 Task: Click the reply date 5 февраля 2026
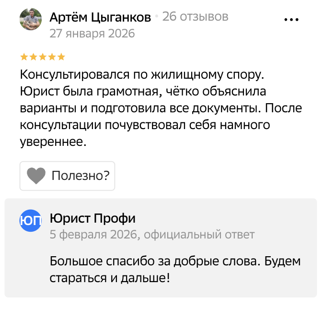[94, 235]
